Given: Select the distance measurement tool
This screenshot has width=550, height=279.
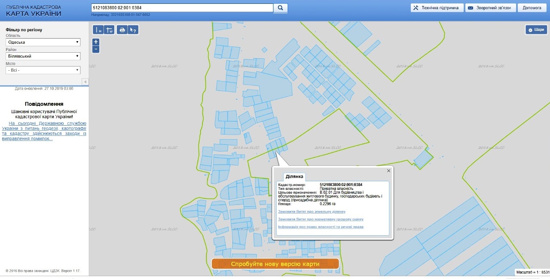Looking at the screenshot, I should coord(98,30).
